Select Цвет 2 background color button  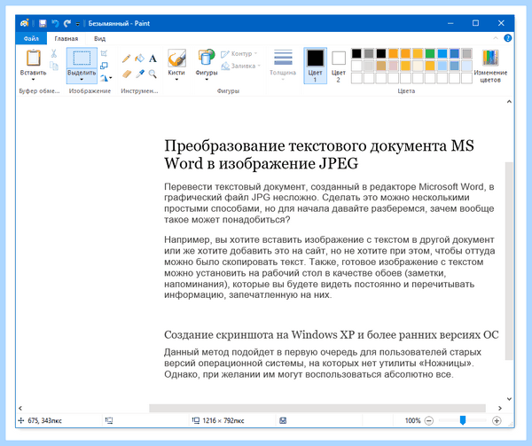point(339,66)
